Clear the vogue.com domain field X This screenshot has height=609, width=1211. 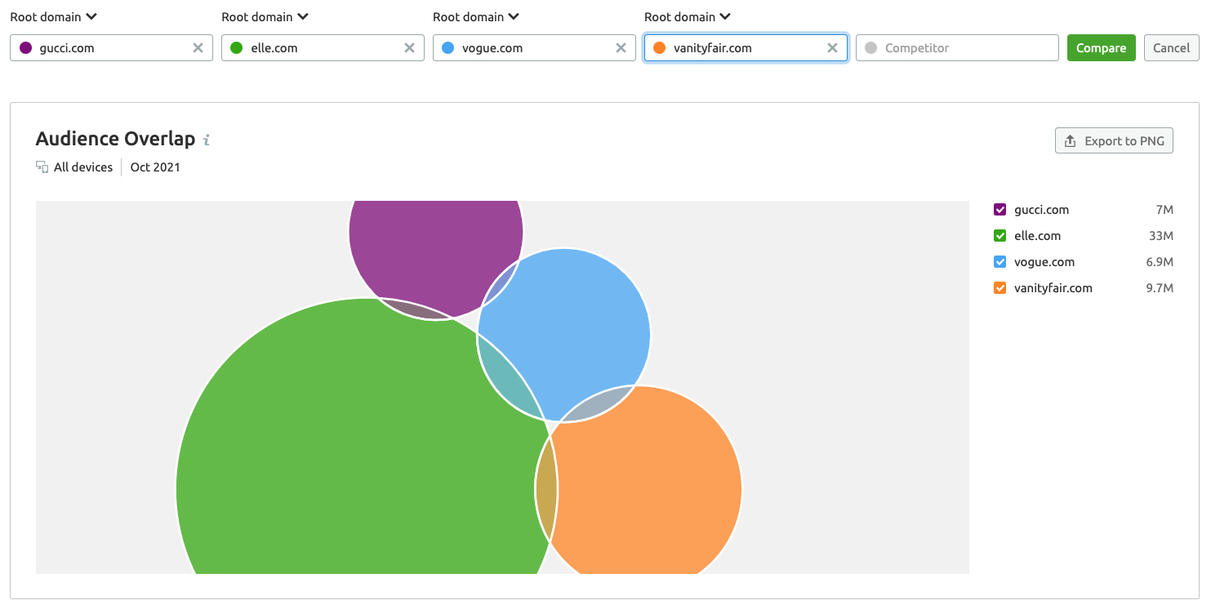click(x=621, y=48)
